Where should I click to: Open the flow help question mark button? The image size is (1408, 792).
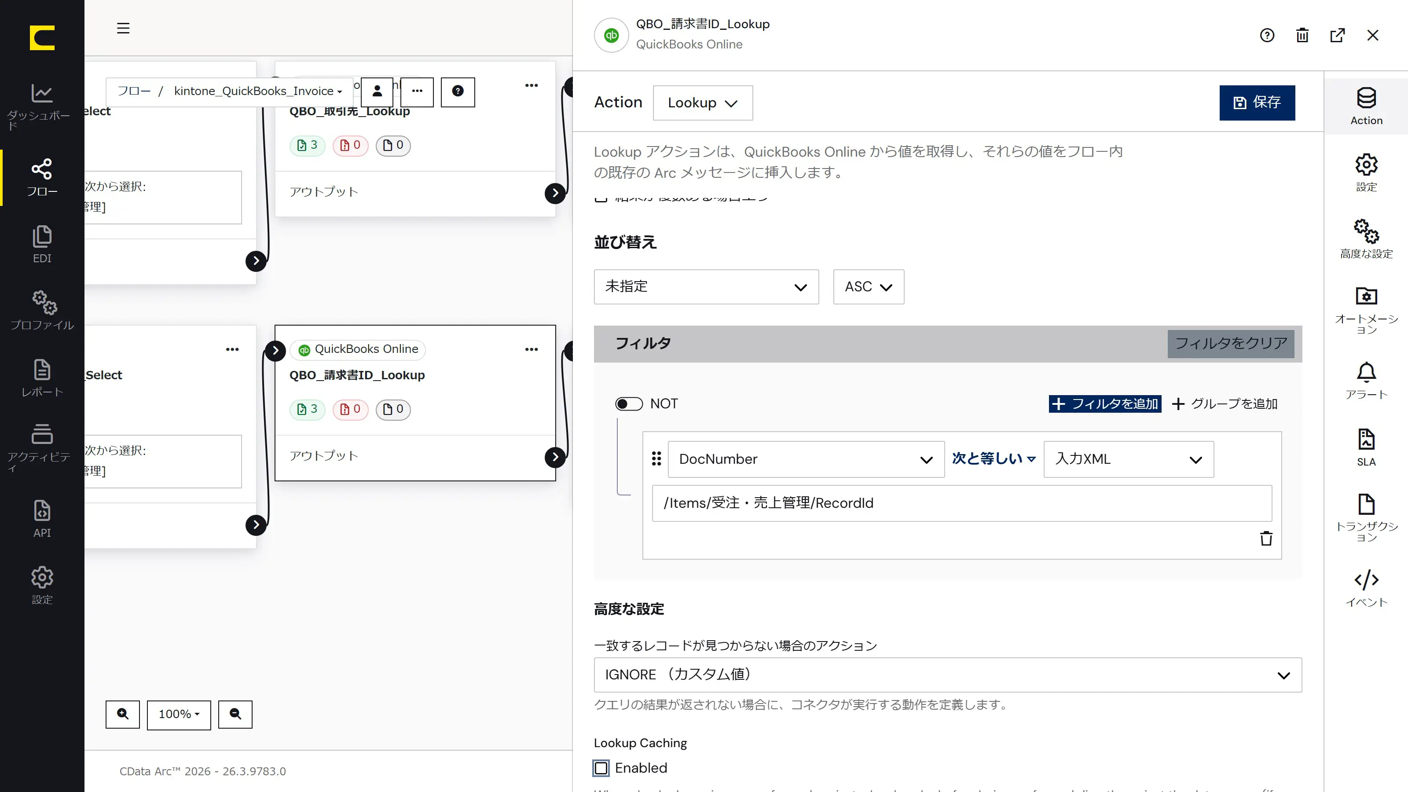[x=458, y=91]
